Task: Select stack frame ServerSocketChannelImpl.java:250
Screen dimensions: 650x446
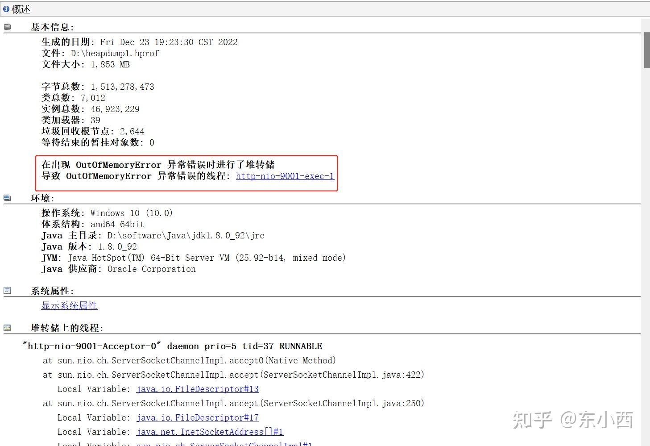Action: click(233, 403)
